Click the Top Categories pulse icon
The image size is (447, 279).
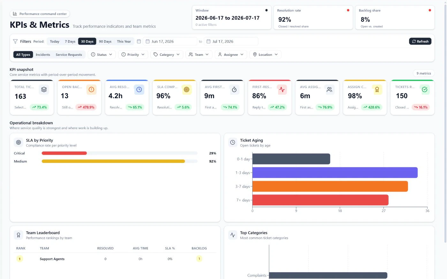coord(233,235)
